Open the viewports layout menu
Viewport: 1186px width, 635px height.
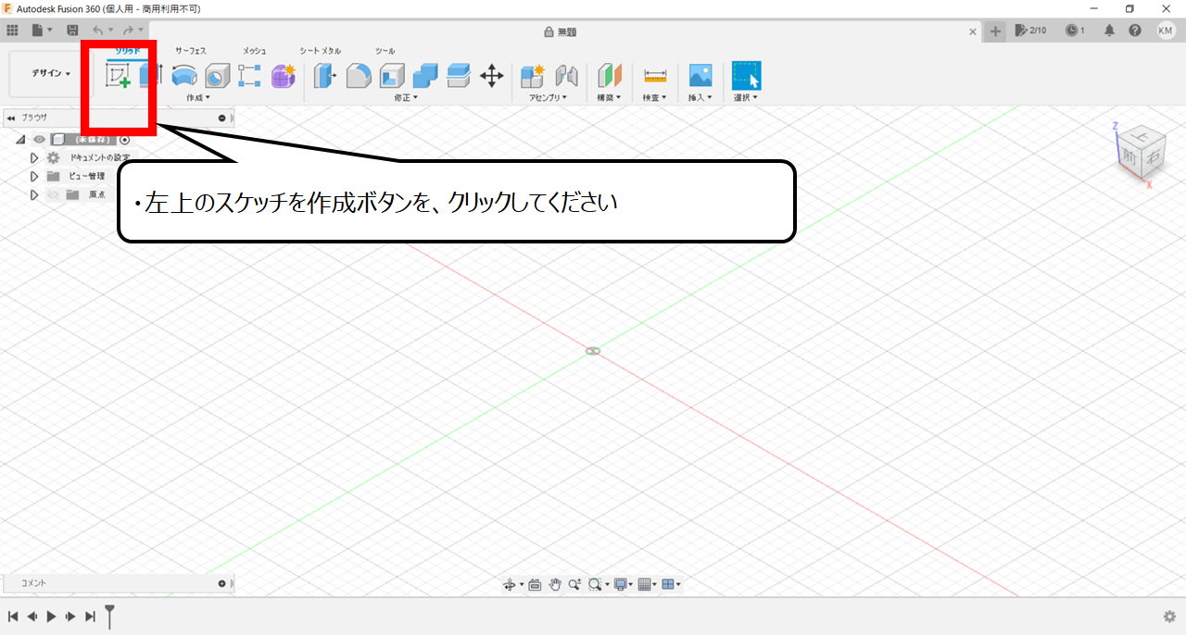pyautogui.click(x=671, y=584)
